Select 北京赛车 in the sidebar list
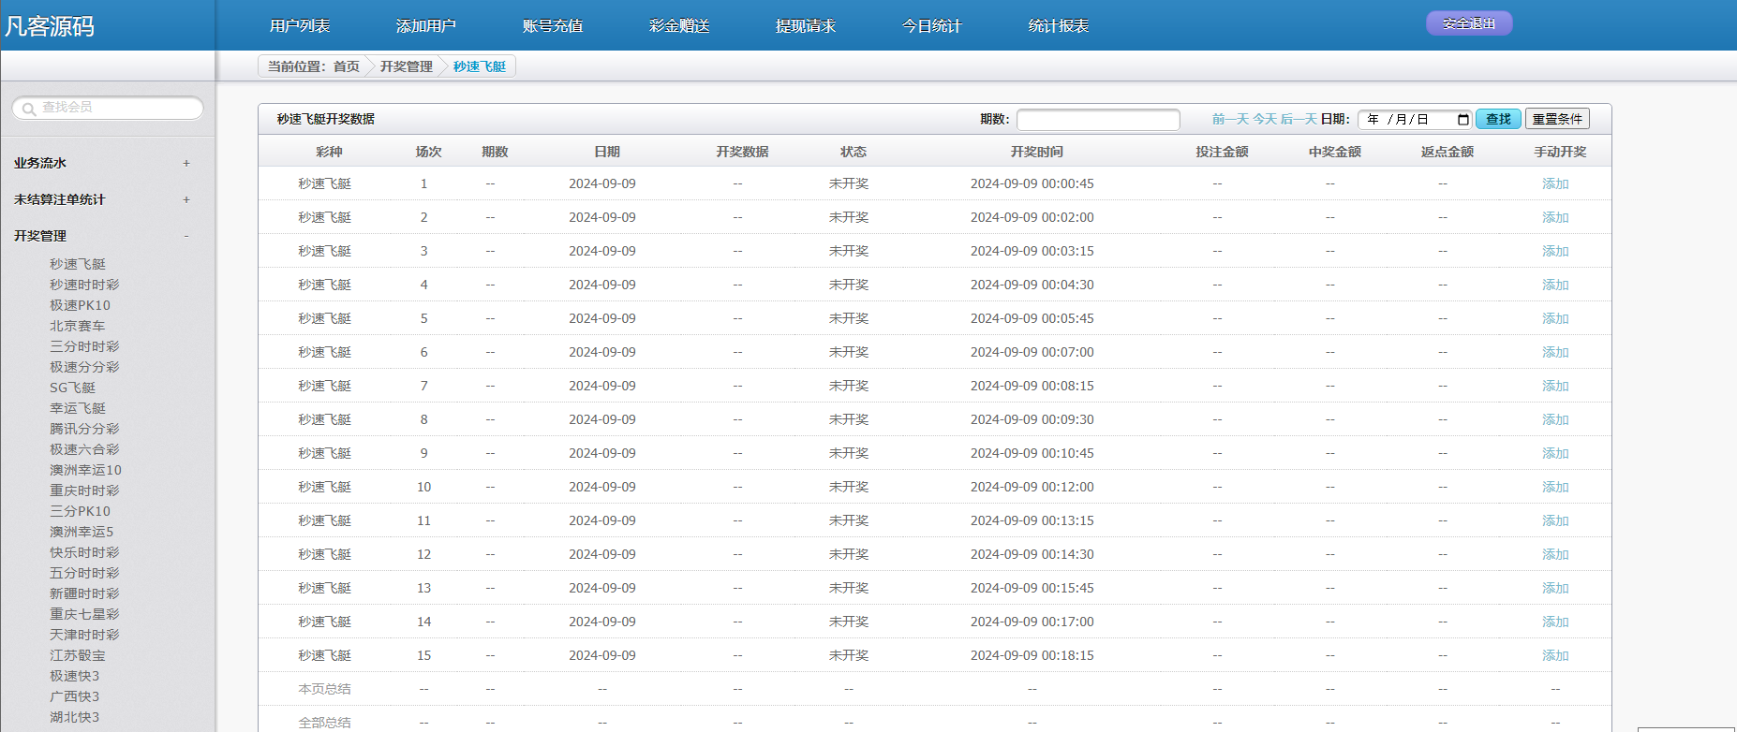The height and width of the screenshot is (732, 1737). [x=77, y=326]
